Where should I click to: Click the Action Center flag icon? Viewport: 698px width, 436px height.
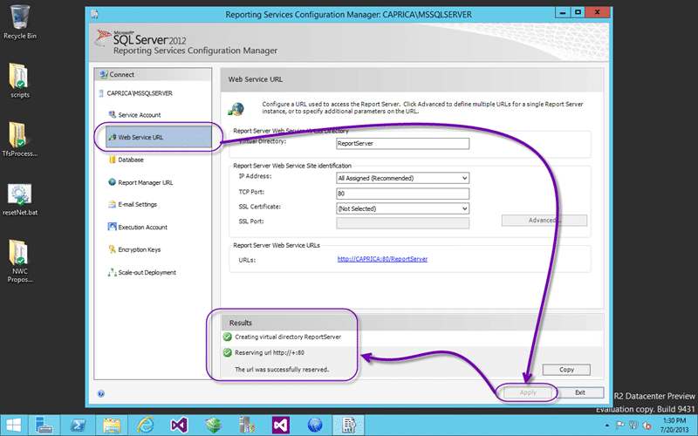[x=619, y=426]
